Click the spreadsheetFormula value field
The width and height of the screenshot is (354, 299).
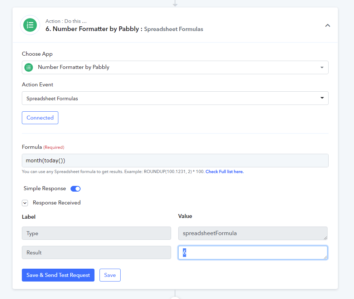tap(253, 233)
